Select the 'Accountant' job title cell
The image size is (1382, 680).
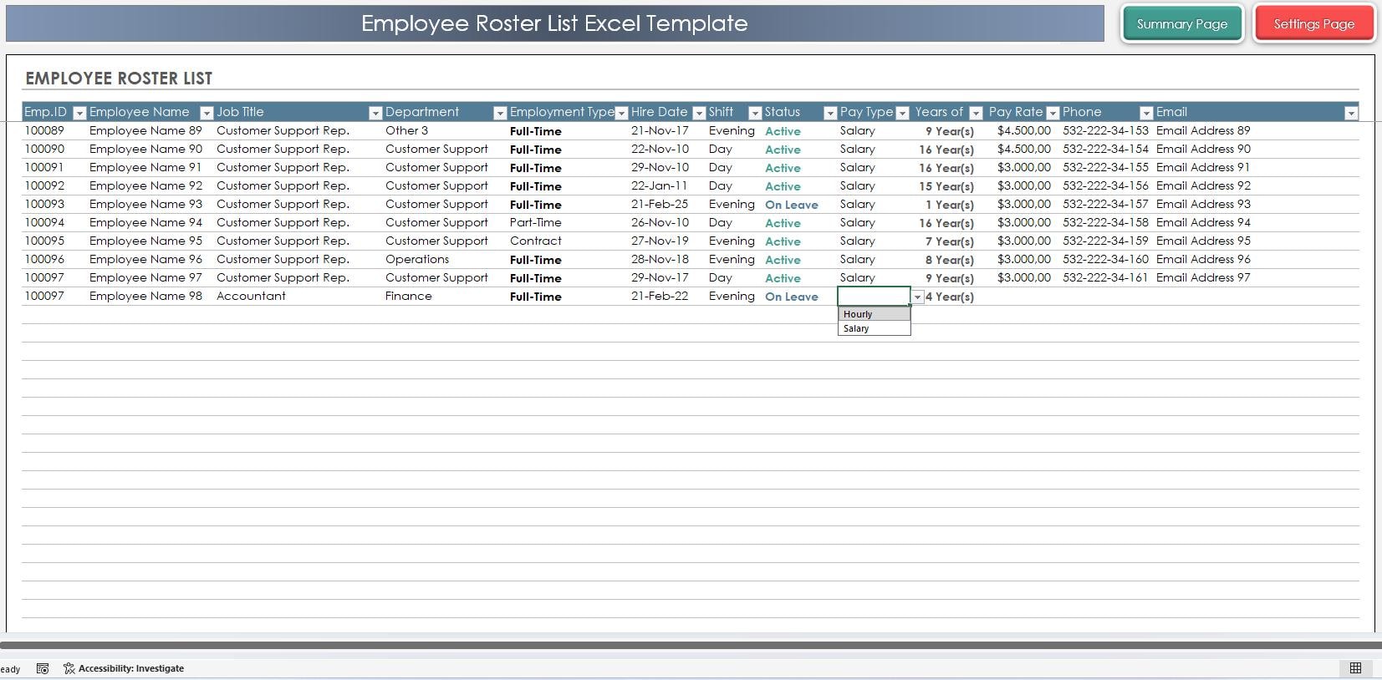coord(251,296)
